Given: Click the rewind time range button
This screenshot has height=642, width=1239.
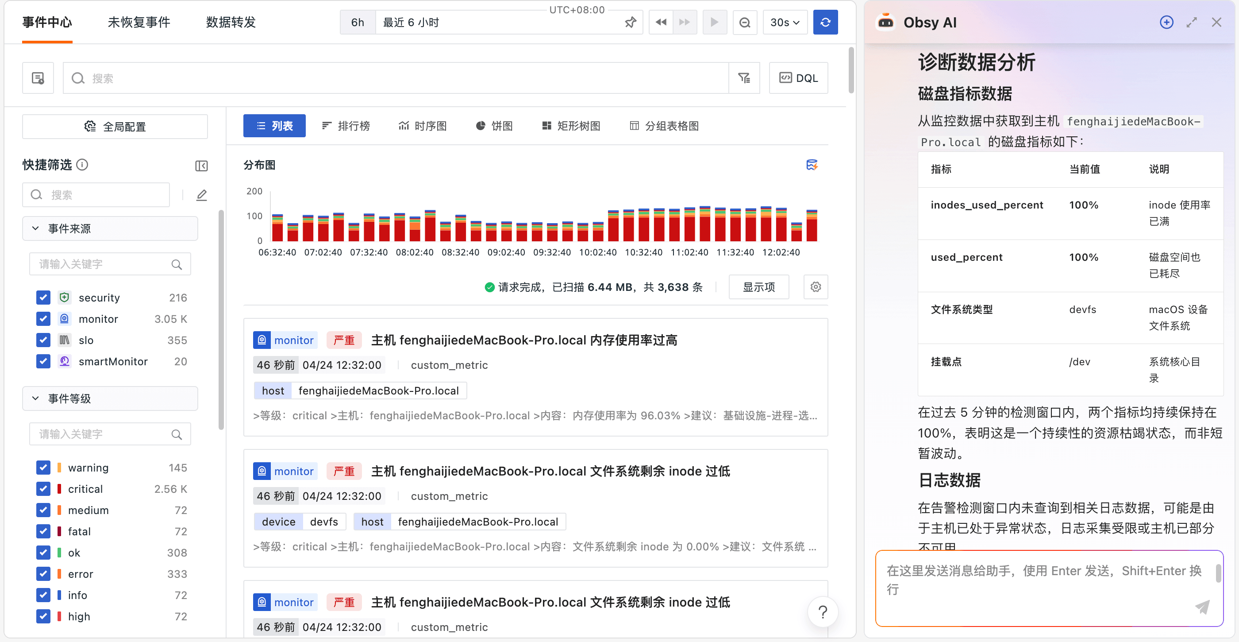Looking at the screenshot, I should pos(661,22).
